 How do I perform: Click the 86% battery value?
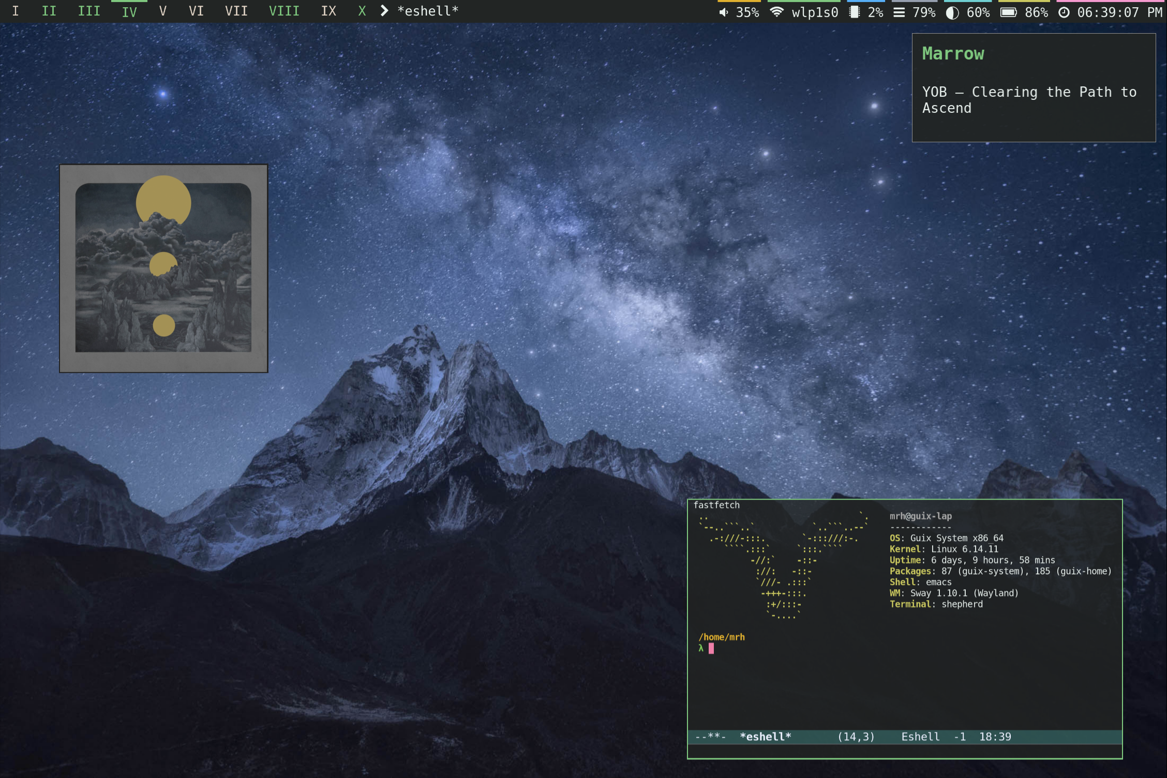point(1036,12)
